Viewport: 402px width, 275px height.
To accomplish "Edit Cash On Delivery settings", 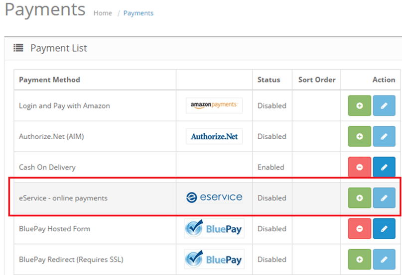I will pyautogui.click(x=384, y=167).
